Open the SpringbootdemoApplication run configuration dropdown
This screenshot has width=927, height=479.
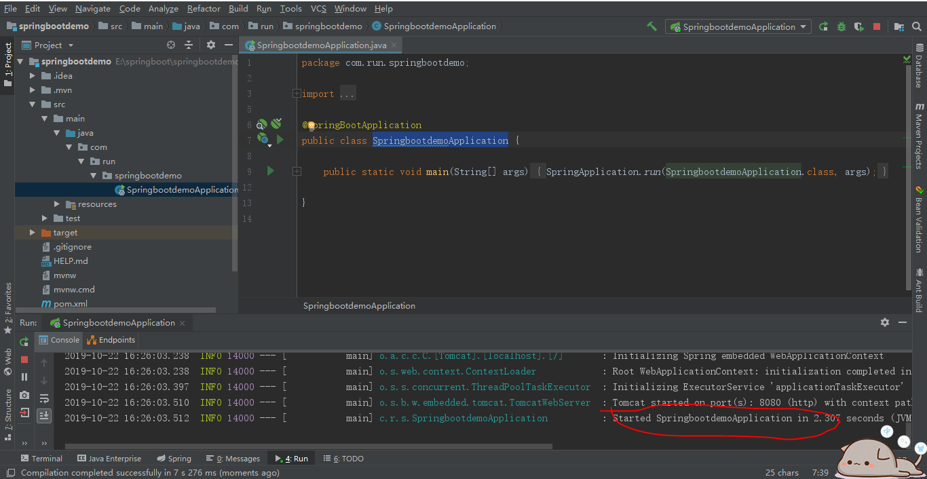tap(738, 26)
